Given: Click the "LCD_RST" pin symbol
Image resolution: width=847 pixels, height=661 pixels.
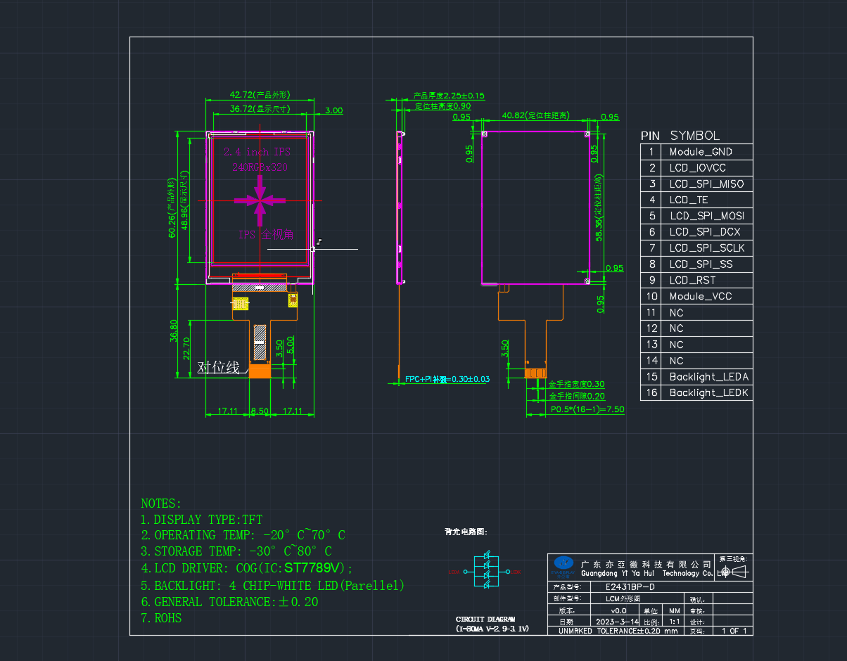Looking at the screenshot, I should (692, 281).
